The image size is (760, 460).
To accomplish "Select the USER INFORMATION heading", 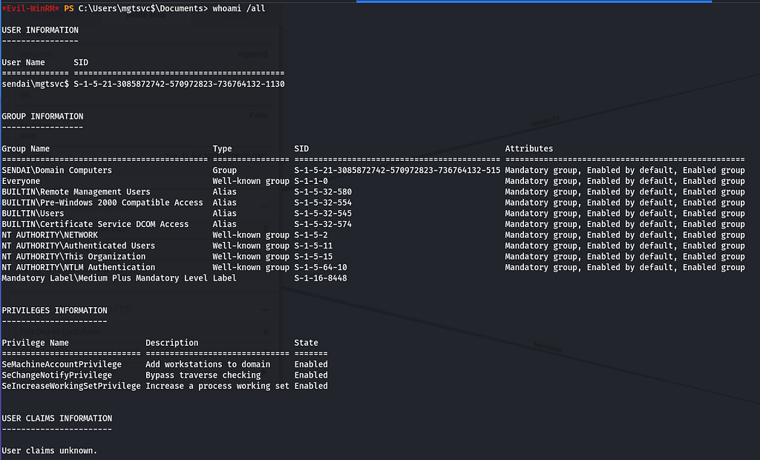I will click(x=40, y=30).
